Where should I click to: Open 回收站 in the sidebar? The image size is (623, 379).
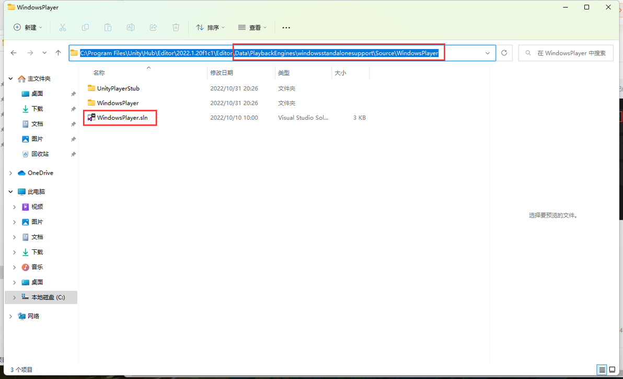pyautogui.click(x=40, y=154)
